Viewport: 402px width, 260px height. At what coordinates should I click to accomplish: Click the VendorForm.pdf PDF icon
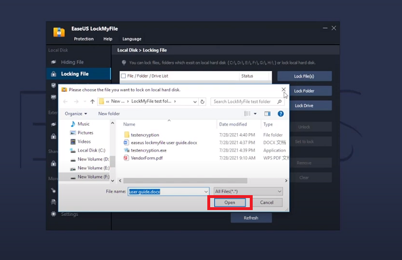pyautogui.click(x=126, y=158)
